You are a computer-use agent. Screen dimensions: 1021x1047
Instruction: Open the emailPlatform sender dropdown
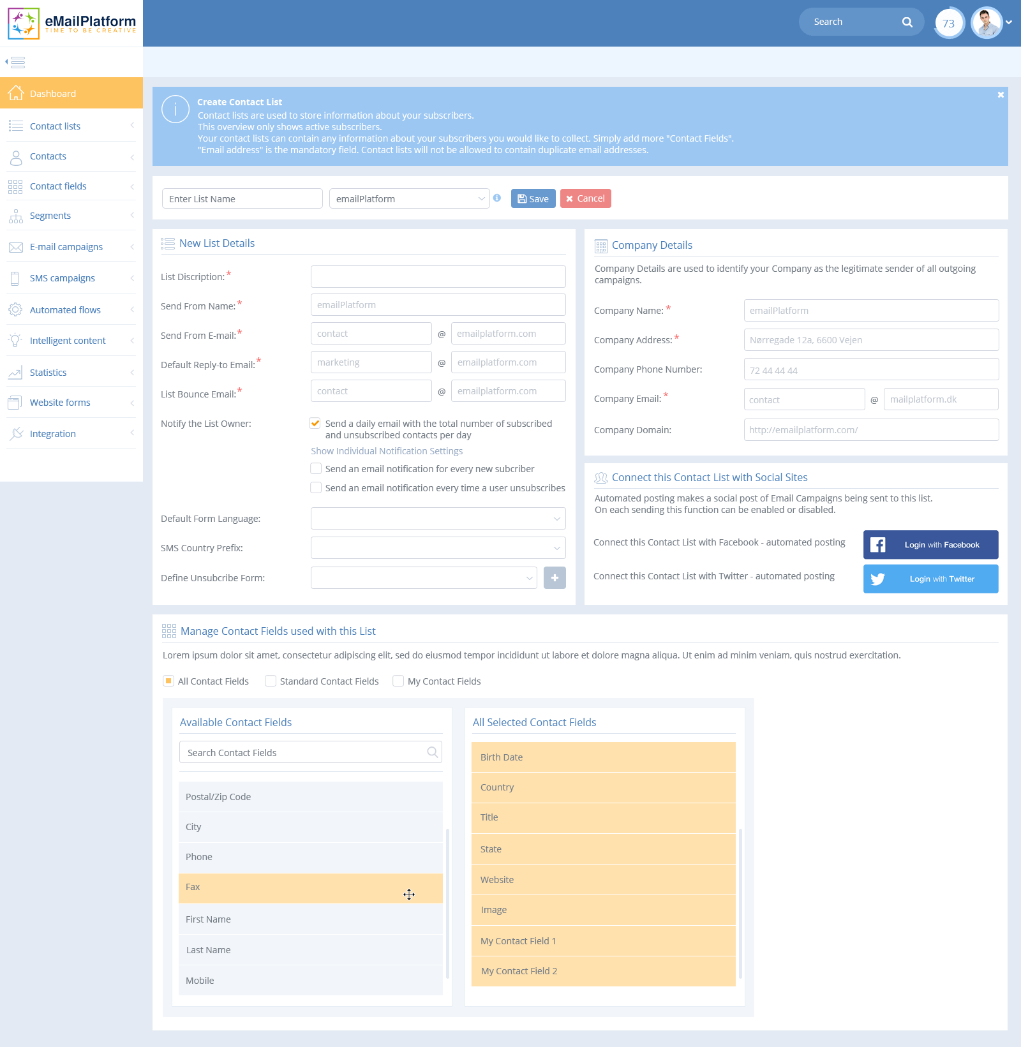(x=410, y=198)
